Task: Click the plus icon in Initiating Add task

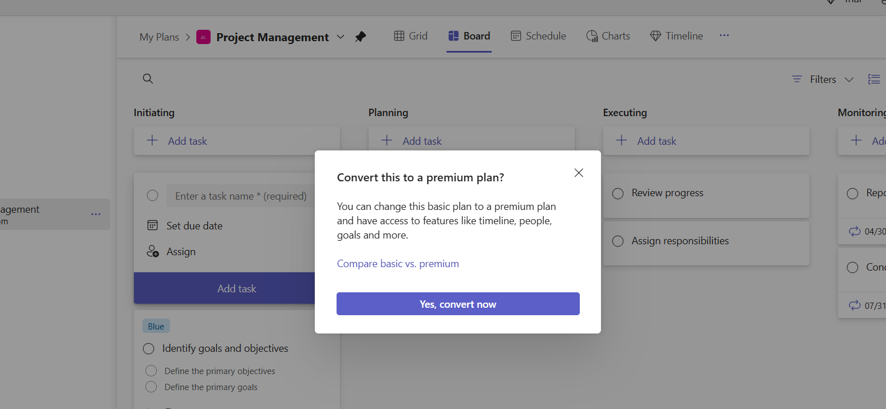Action: click(152, 141)
